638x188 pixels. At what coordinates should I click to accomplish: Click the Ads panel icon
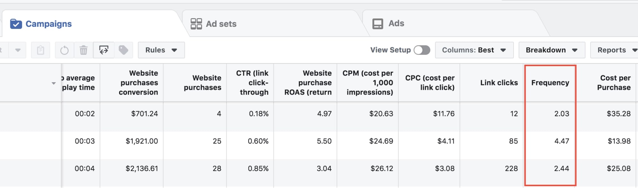[x=378, y=24]
